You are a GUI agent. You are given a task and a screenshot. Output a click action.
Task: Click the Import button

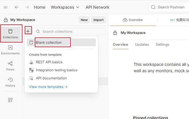click(98, 20)
